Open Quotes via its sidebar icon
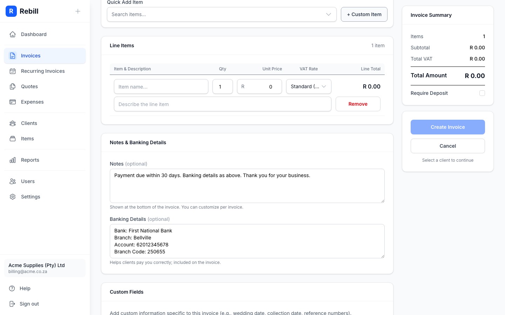 (13, 86)
